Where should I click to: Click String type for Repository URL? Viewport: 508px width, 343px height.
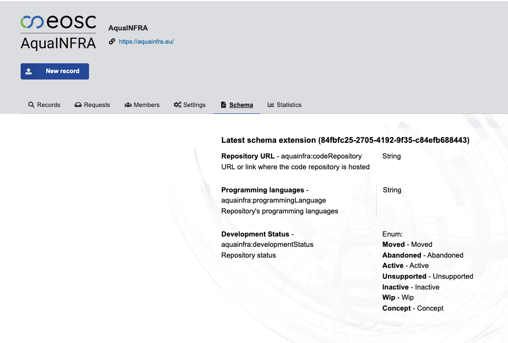[391, 156]
